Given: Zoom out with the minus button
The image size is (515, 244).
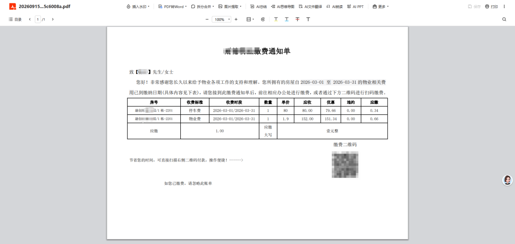Looking at the screenshot, I should (207, 20).
